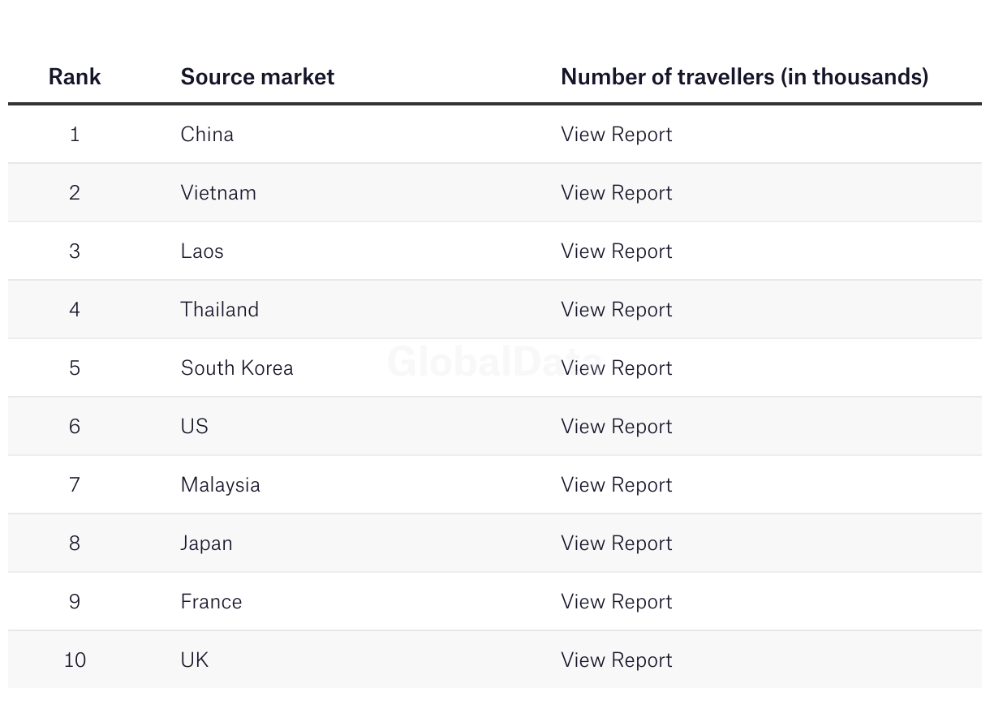Open View Report in the Japan row
Image resolution: width=990 pixels, height=722 pixels.
pyautogui.click(x=616, y=544)
